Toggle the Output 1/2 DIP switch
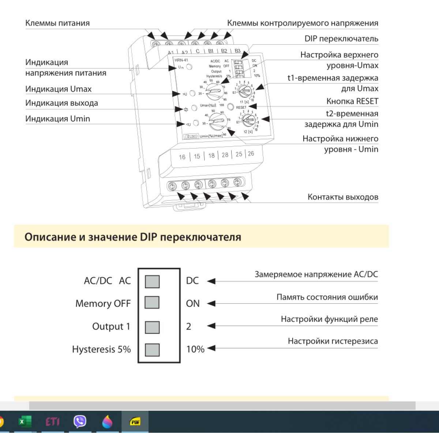Image resolution: width=439 pixels, height=439 pixels. 152,327
